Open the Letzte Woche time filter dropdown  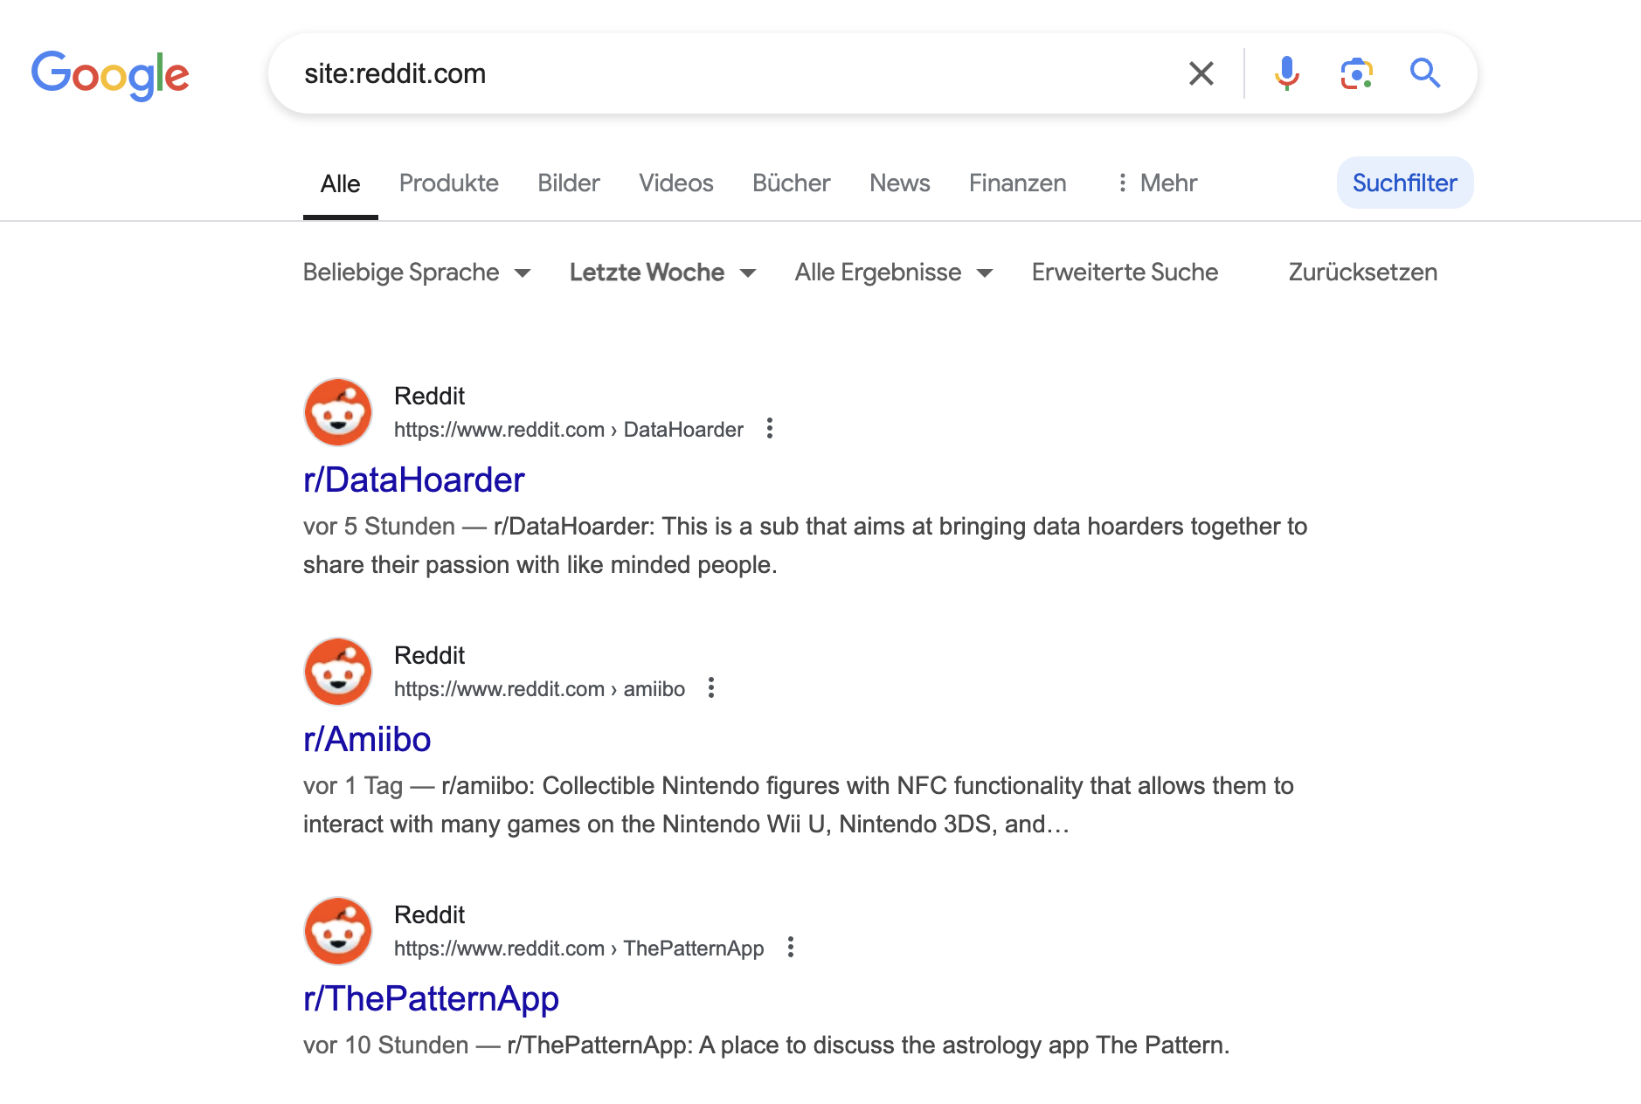pyautogui.click(x=661, y=272)
